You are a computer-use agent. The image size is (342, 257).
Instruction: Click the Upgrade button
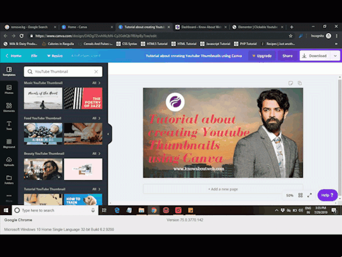262,56
